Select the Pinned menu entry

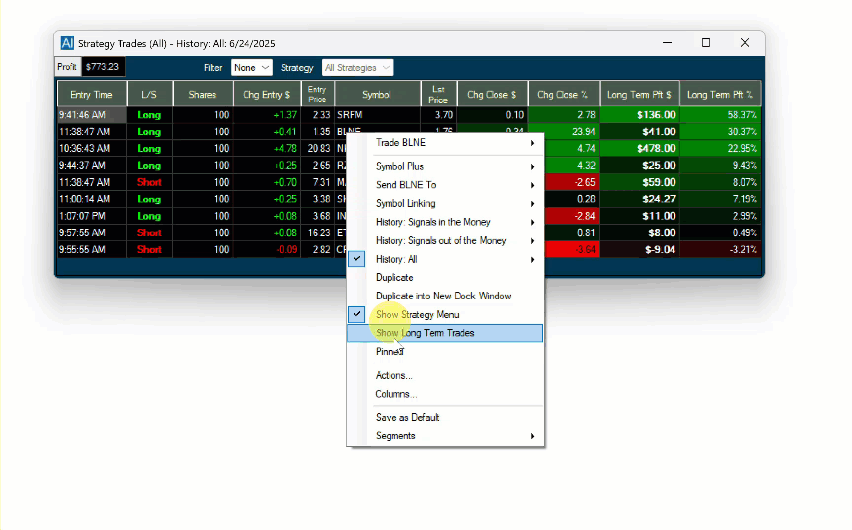(x=445, y=352)
